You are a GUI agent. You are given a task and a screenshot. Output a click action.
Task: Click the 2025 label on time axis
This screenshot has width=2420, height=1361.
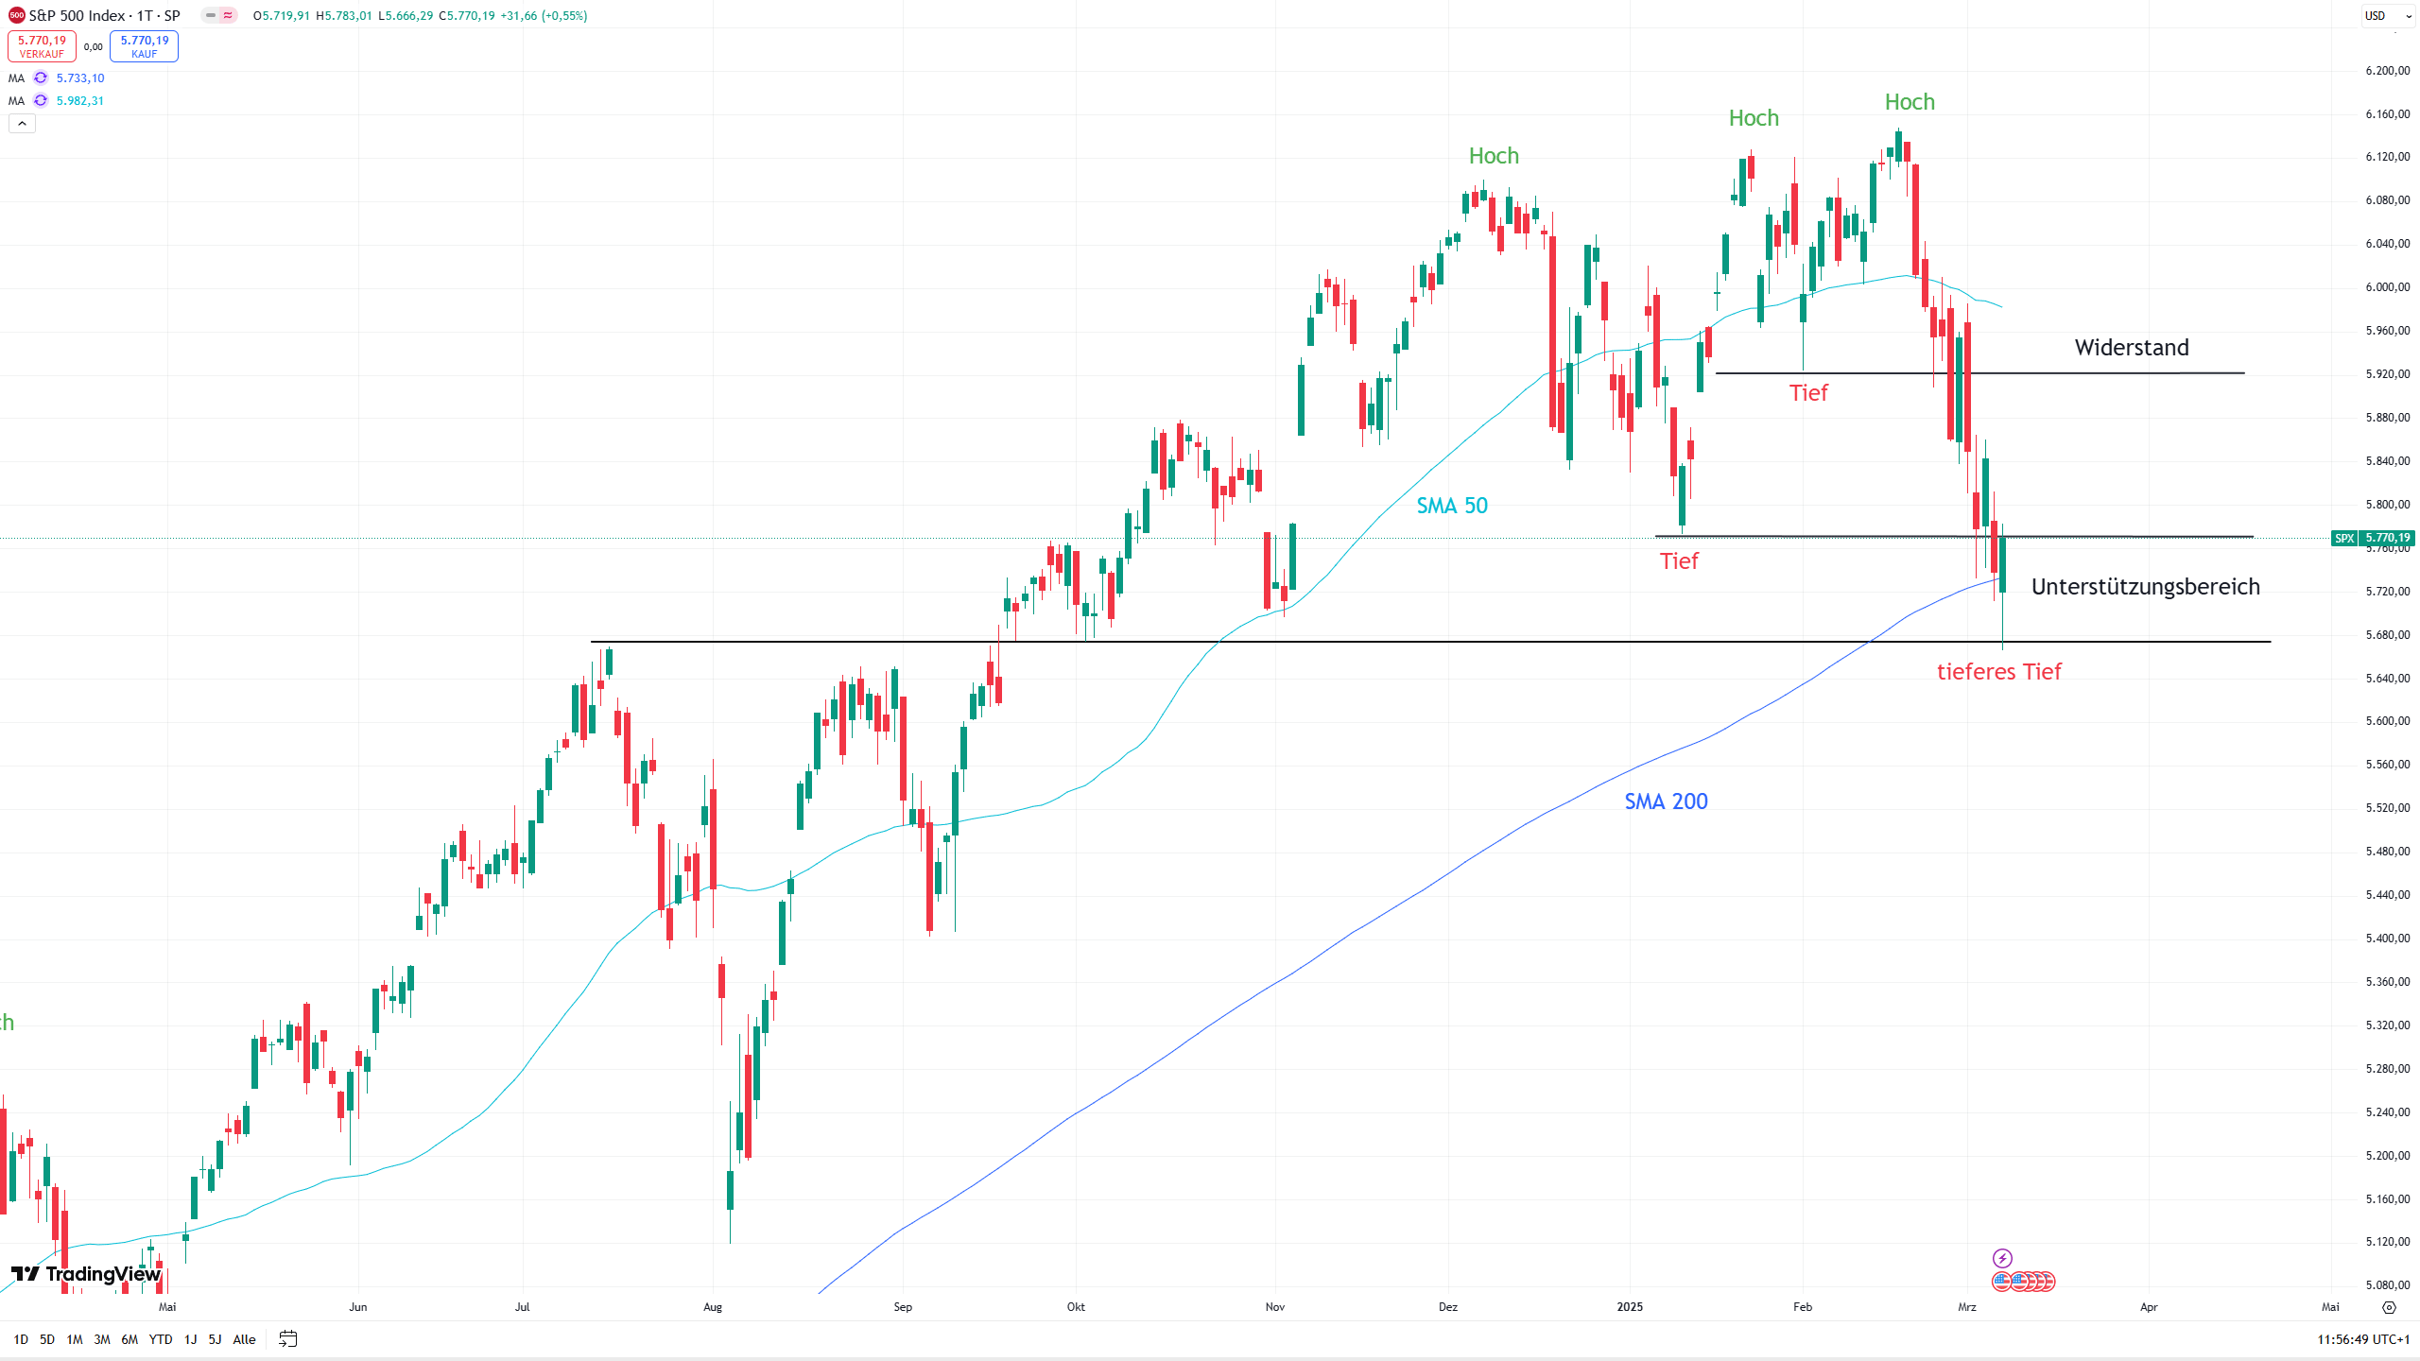click(1630, 1307)
